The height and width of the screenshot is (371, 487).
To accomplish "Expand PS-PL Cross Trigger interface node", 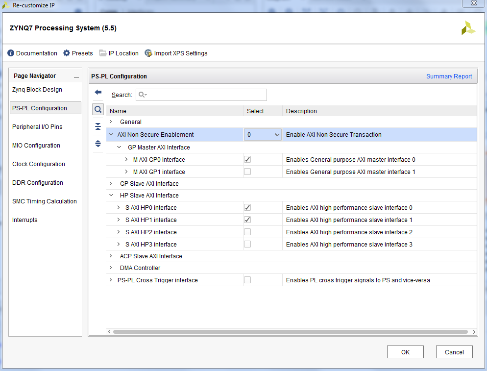I will [x=111, y=280].
